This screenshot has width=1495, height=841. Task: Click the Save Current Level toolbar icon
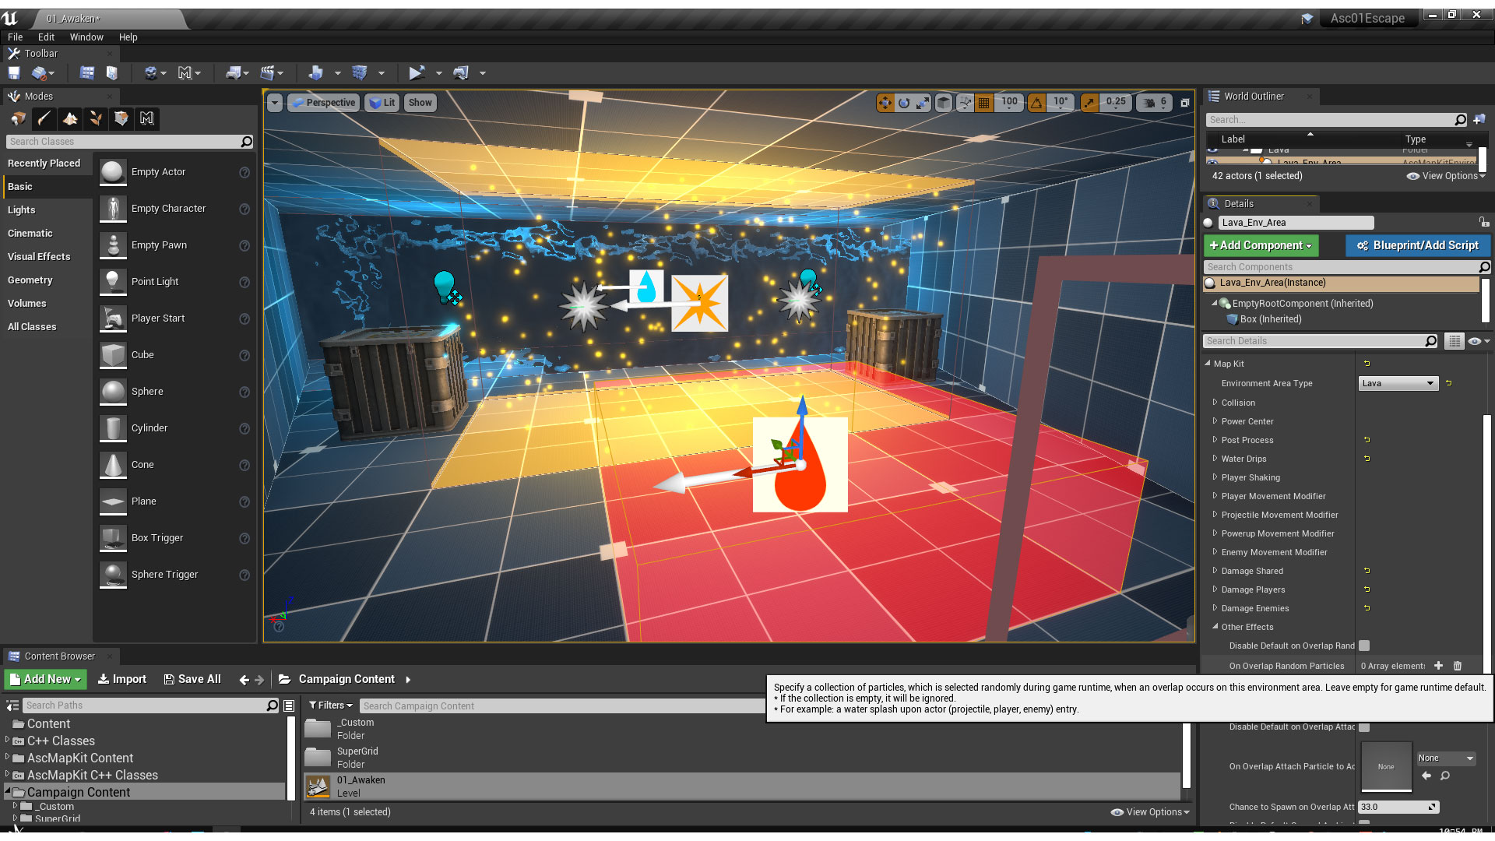coord(14,72)
